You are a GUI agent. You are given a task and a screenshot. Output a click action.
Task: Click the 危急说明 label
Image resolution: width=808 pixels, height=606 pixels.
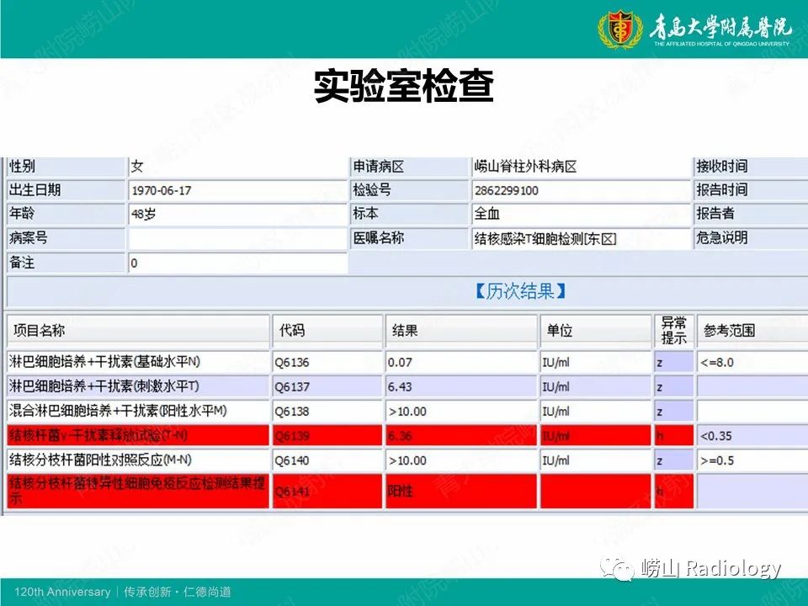click(x=722, y=237)
